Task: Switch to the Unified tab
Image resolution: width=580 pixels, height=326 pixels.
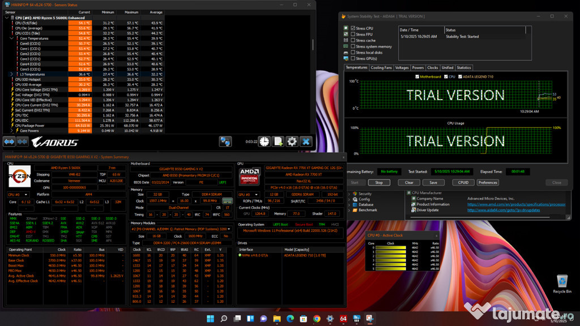Action: (447, 68)
